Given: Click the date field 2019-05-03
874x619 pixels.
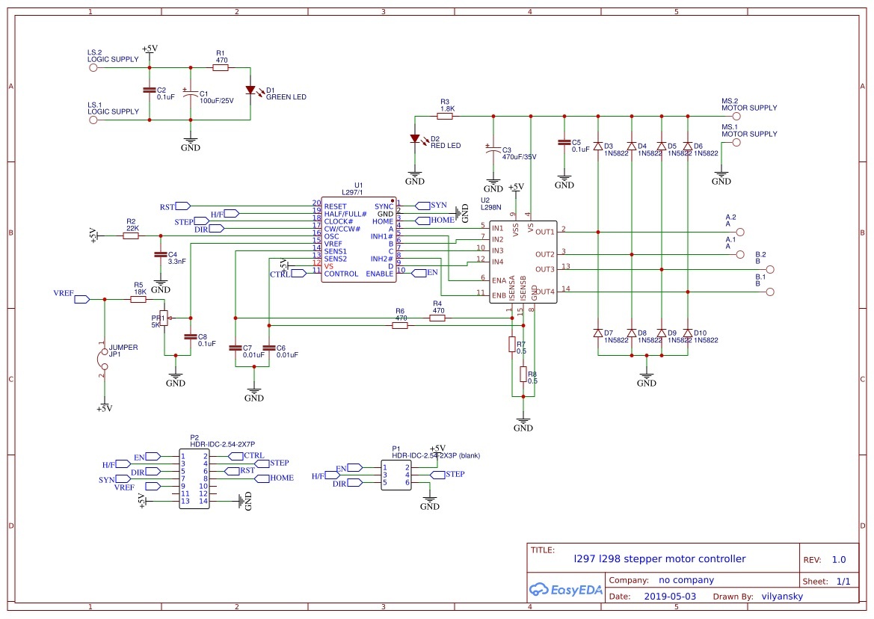Looking at the screenshot, I should (670, 596).
